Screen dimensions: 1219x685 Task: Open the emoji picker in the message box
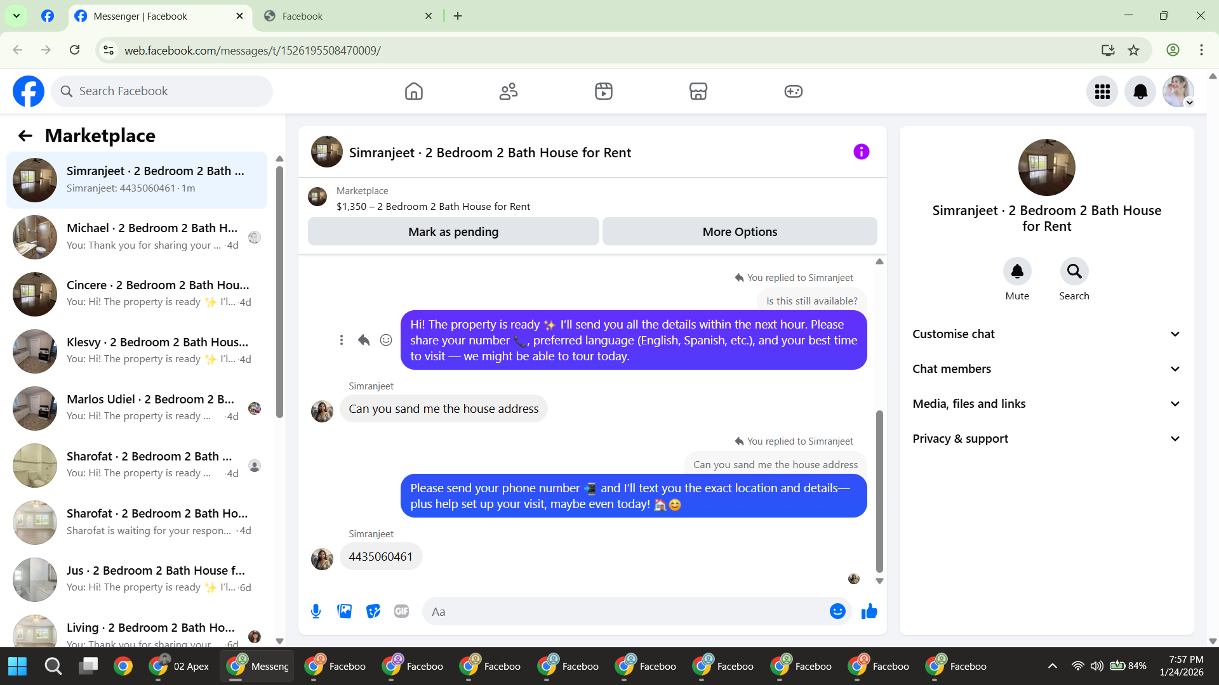coord(837,611)
